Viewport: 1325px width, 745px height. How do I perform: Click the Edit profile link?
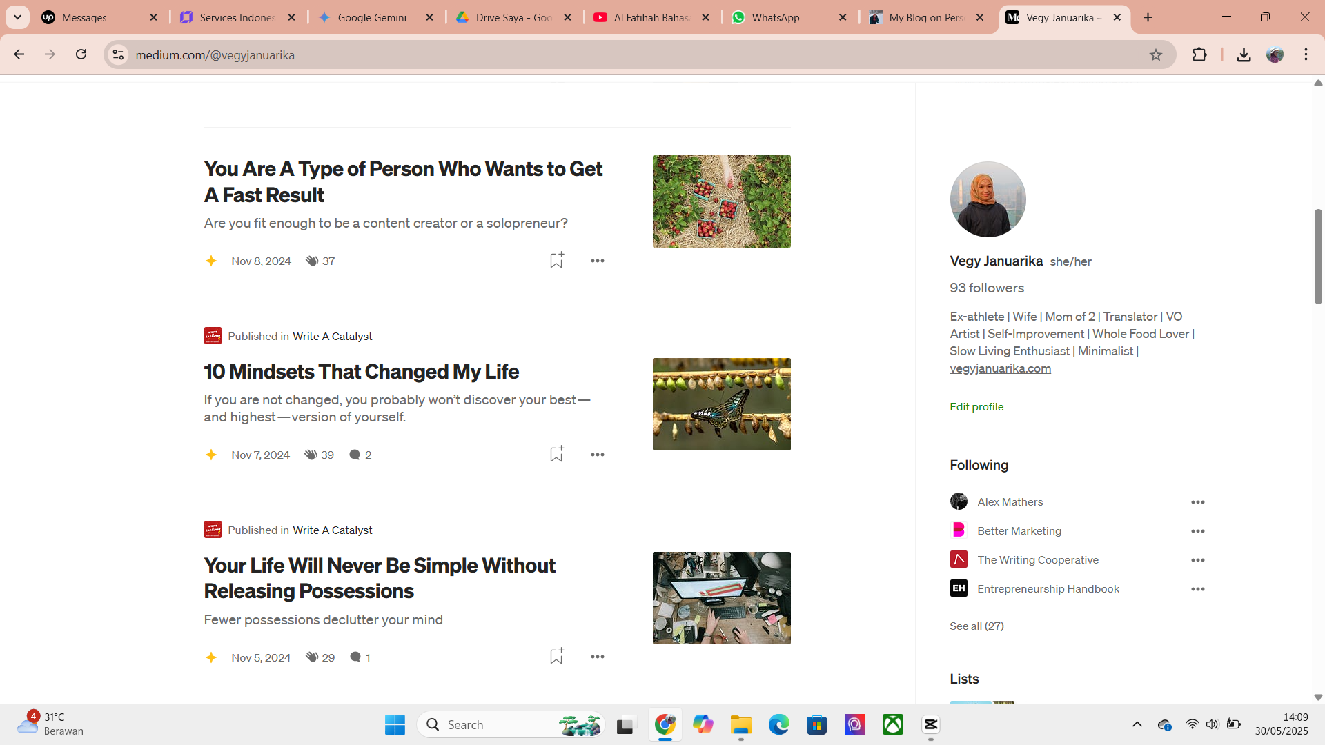(x=976, y=406)
